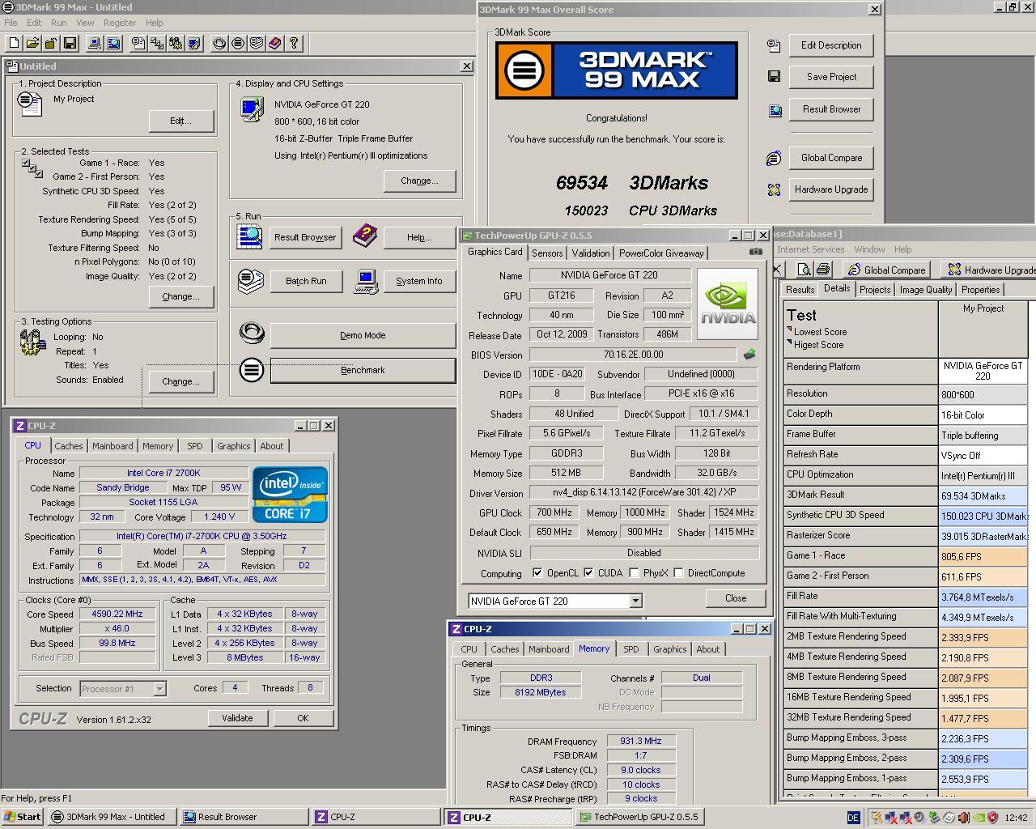Open the Image Quality tab in Result Browser
Image resolution: width=1036 pixels, height=829 pixels.
[x=926, y=290]
